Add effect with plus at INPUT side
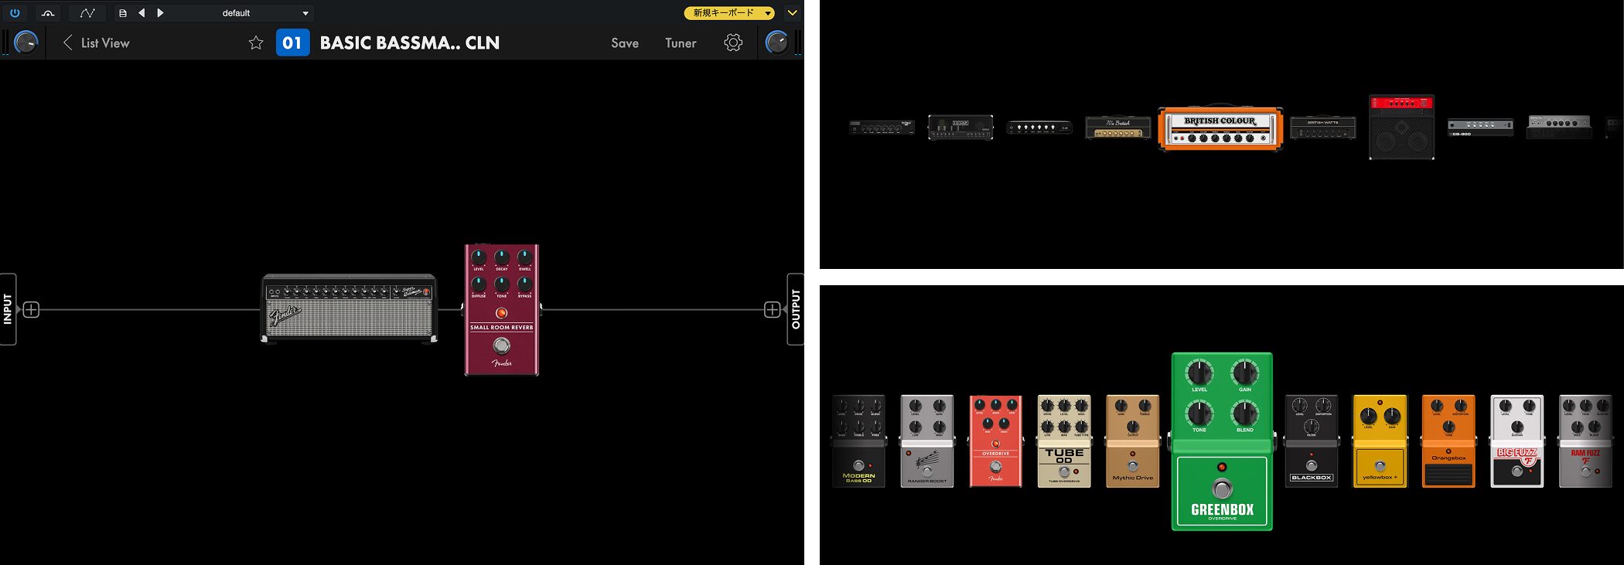The width and height of the screenshot is (1624, 565). (x=31, y=310)
